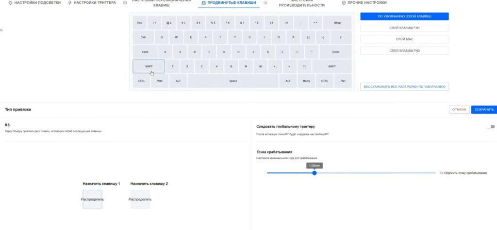Click the Сохранить button
The image size is (497, 230).
(x=484, y=109)
